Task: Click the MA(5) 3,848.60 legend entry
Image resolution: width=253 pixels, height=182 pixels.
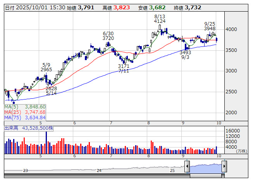Action: coord(25,107)
